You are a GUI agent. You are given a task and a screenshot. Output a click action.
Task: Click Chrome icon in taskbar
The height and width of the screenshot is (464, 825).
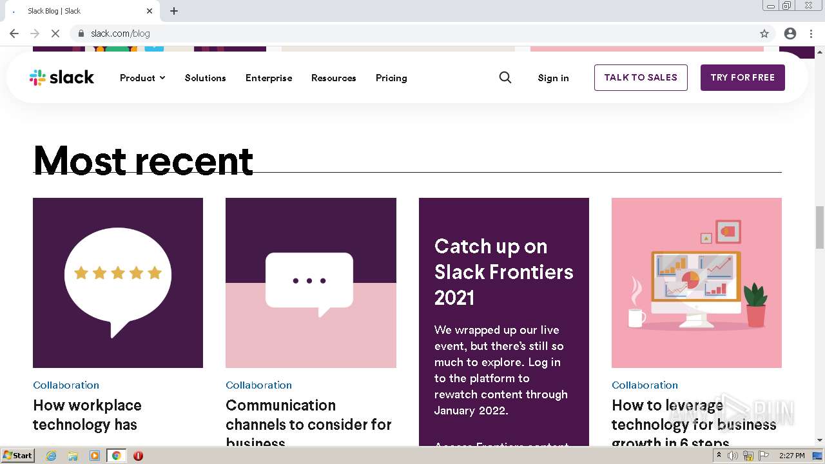(x=116, y=456)
